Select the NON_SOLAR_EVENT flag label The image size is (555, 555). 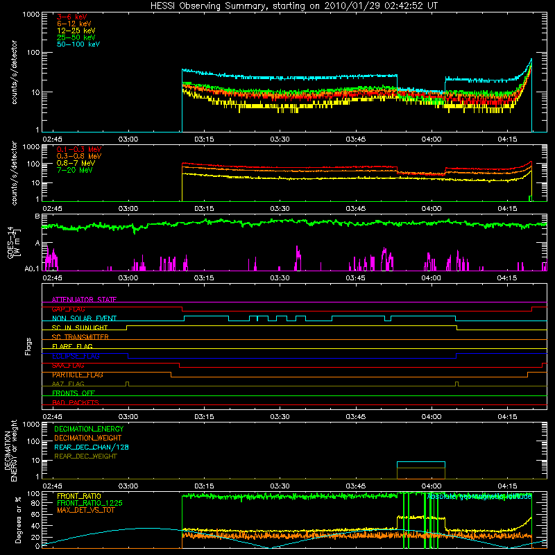pyautogui.click(x=84, y=318)
